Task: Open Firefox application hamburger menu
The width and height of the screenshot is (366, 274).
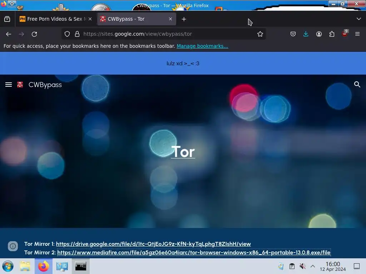Action: coord(357,34)
